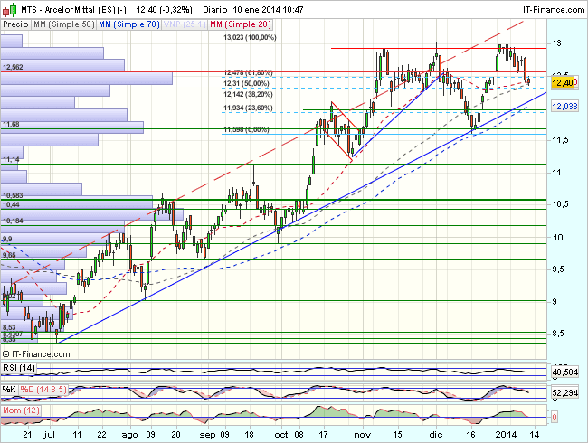Click the MTS - ArcelorMittal (ES) chart title
The image size is (588, 443).
tap(73, 10)
